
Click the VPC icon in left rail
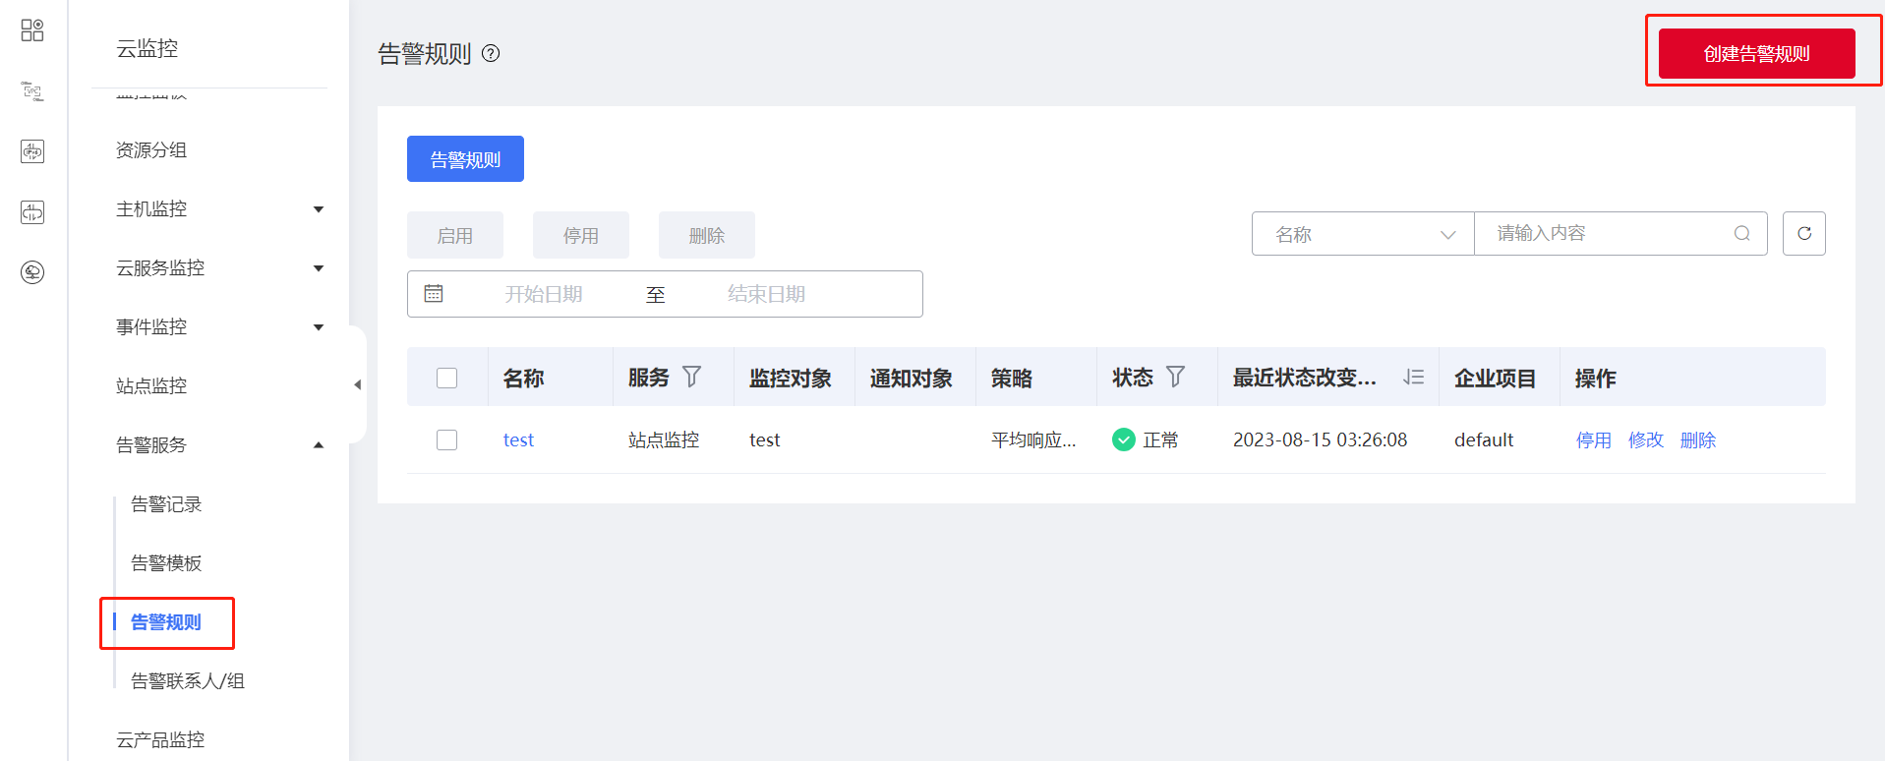point(32,91)
